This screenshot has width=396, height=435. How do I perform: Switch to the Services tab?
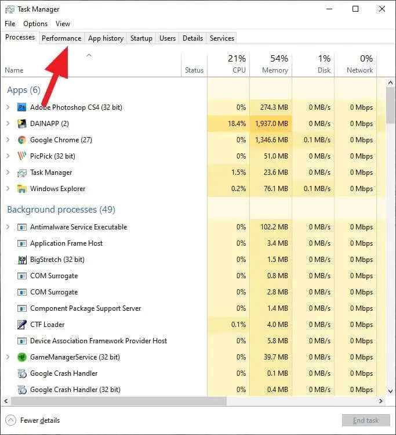[x=222, y=38]
